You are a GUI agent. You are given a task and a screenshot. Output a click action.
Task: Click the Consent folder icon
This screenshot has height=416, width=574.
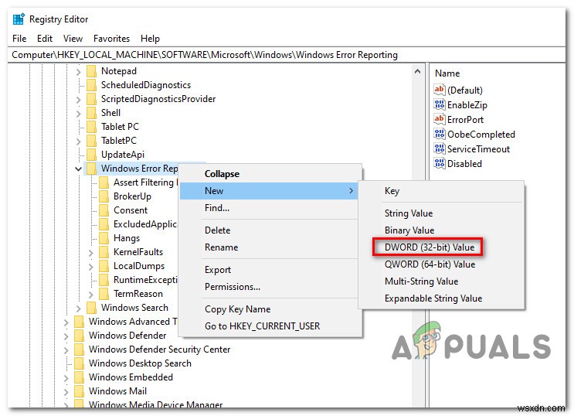[104, 210]
